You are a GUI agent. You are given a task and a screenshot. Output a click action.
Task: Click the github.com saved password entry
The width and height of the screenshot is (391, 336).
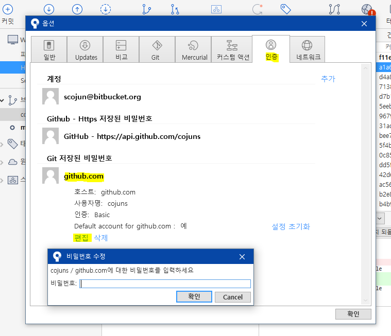pyautogui.click(x=83, y=176)
